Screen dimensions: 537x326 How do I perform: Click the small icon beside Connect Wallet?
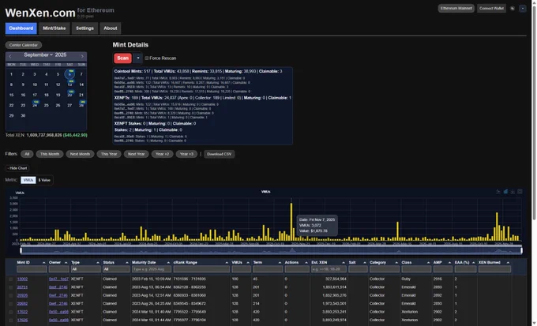pos(513,8)
